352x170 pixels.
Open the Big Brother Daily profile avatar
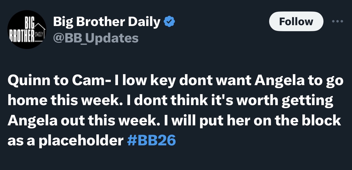pyautogui.click(x=27, y=30)
